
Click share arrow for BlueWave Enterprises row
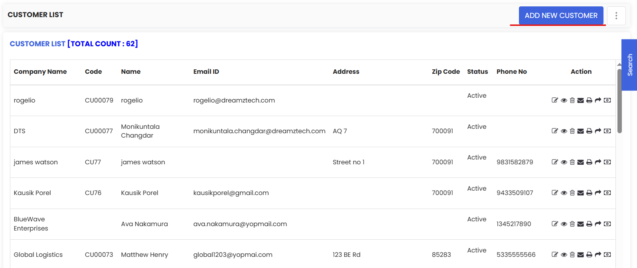[598, 224]
